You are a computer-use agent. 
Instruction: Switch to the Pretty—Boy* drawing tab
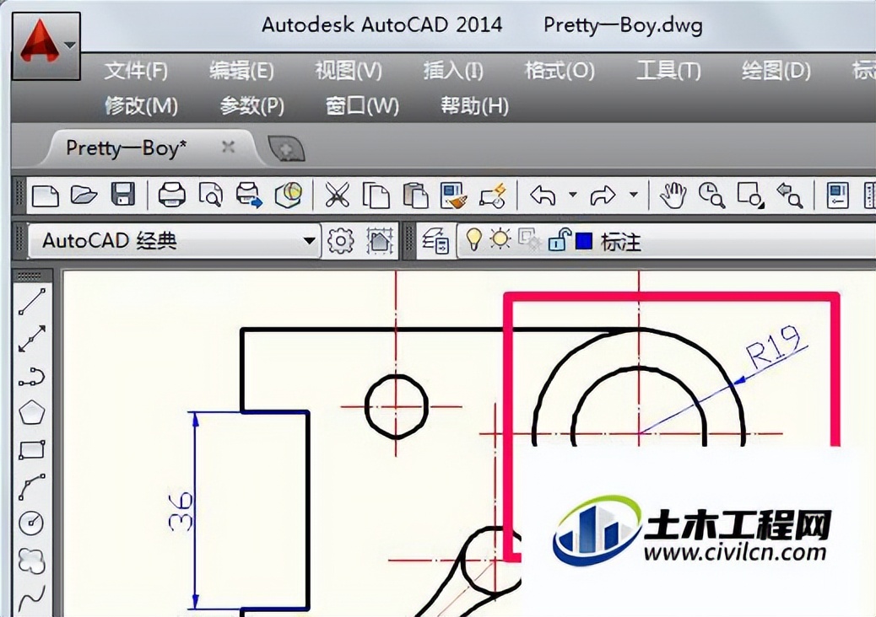[126, 148]
